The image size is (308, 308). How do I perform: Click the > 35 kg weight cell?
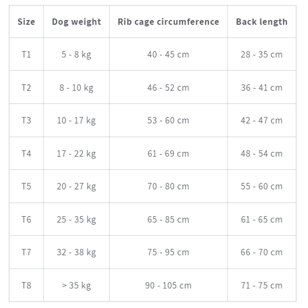point(76,285)
